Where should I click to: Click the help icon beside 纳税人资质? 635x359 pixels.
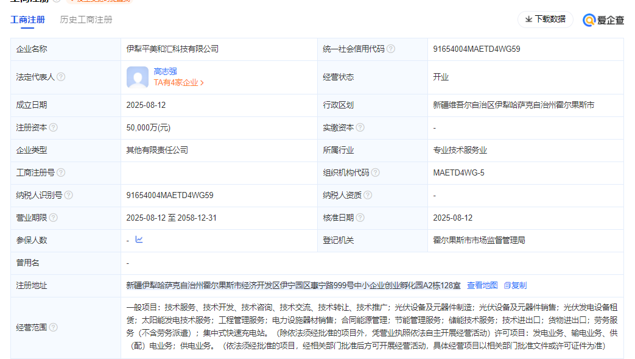[x=368, y=195]
